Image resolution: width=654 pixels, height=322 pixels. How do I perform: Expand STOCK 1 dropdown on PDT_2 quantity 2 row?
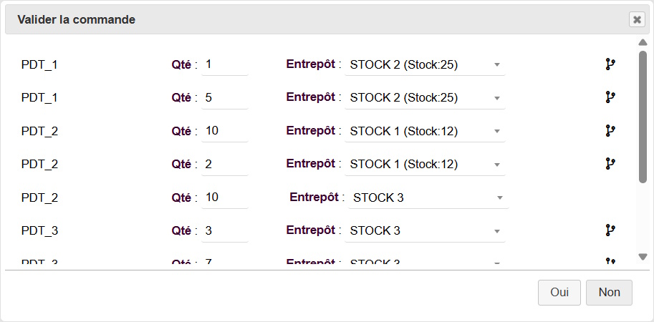[x=425, y=164]
